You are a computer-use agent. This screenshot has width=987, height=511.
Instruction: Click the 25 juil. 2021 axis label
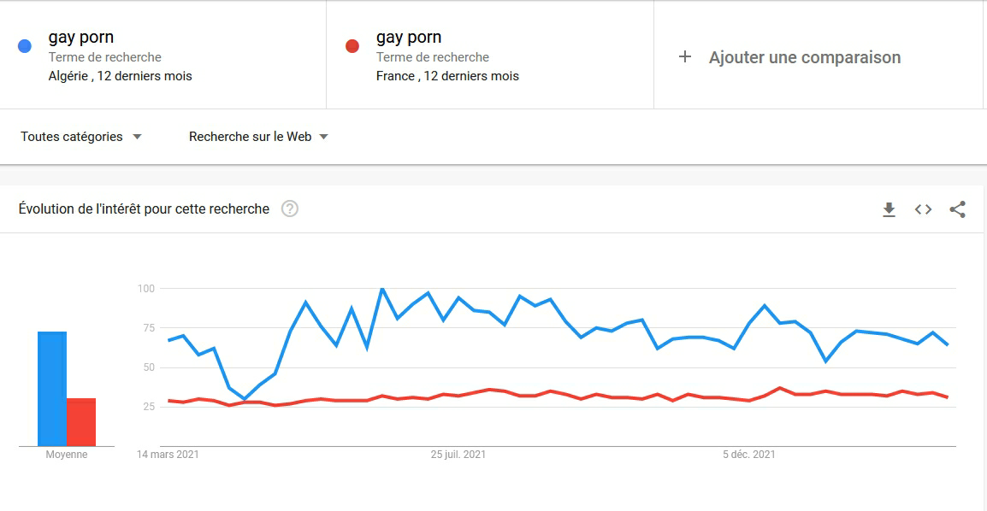click(x=458, y=455)
